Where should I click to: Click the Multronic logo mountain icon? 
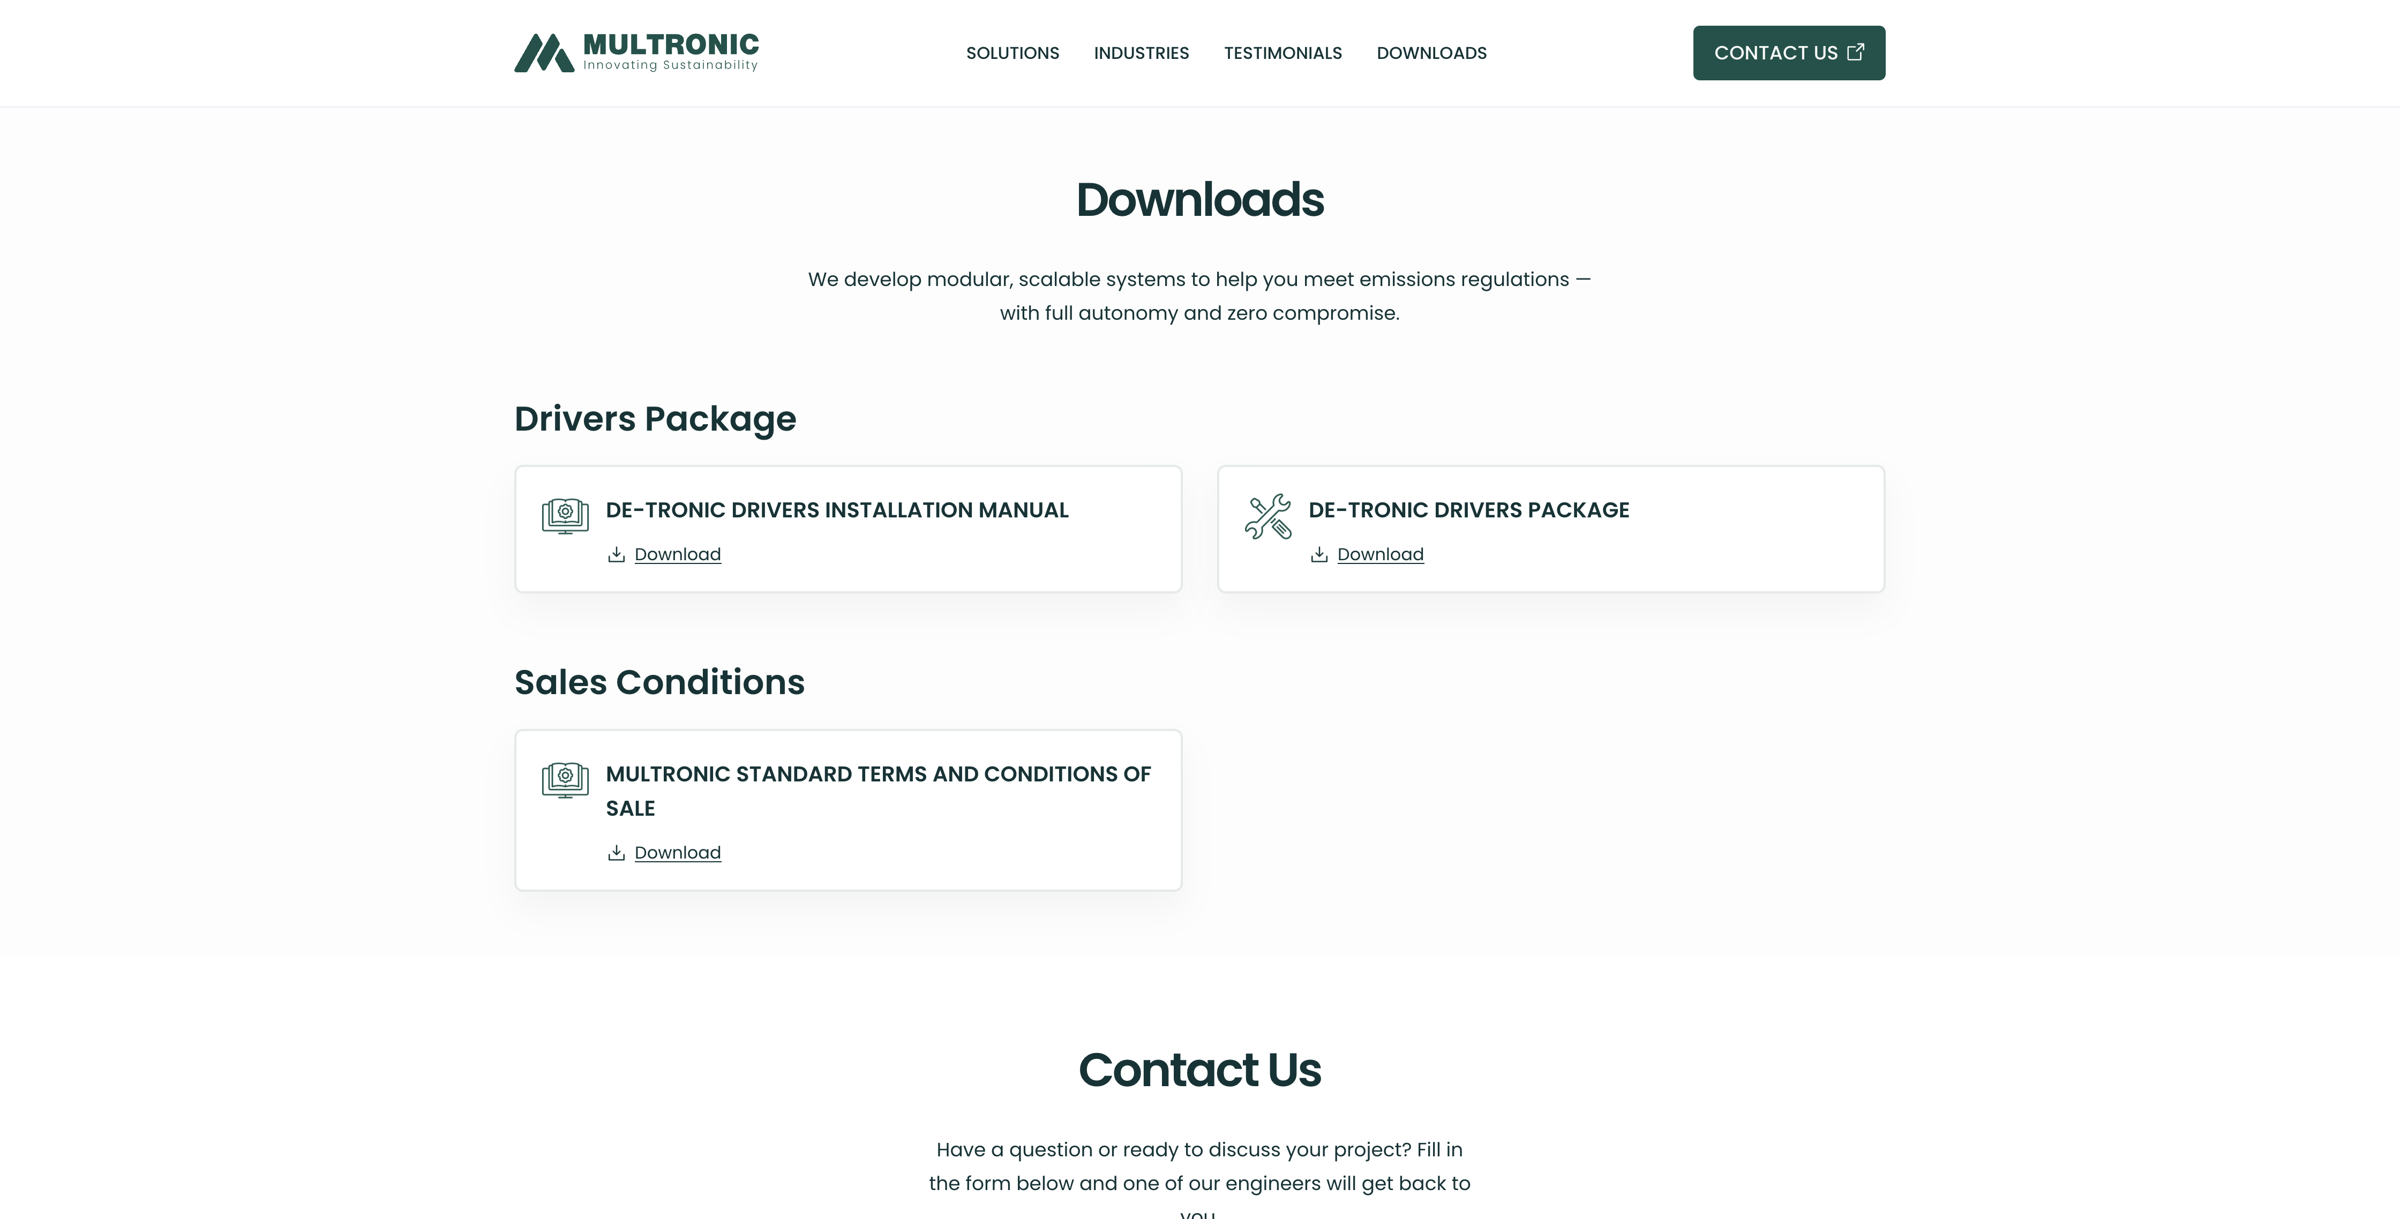pyautogui.click(x=543, y=53)
